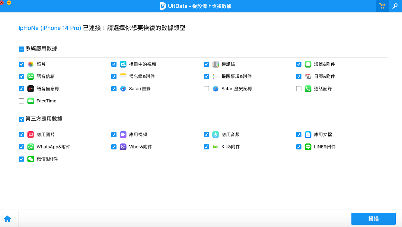Uncheck the 語音信箱 checkbox

(x=21, y=77)
